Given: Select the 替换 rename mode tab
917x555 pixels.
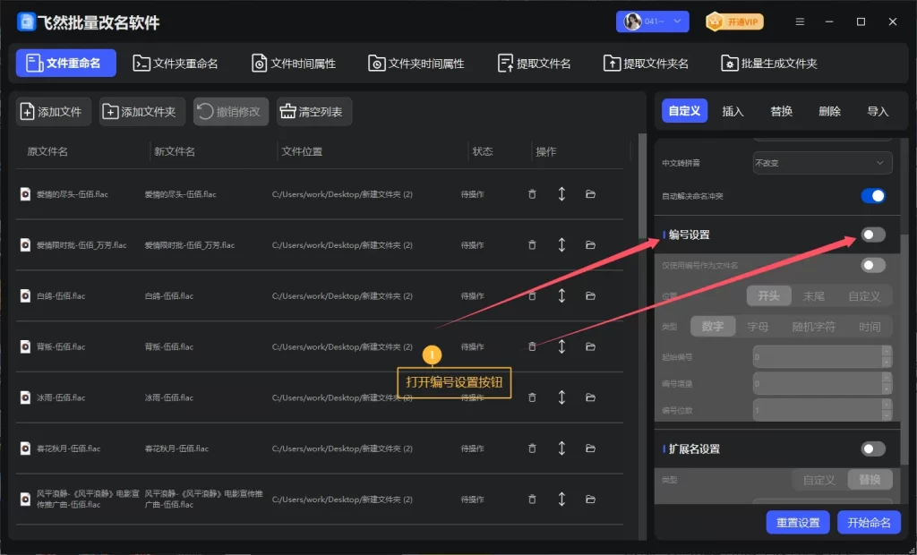Looking at the screenshot, I should (781, 111).
